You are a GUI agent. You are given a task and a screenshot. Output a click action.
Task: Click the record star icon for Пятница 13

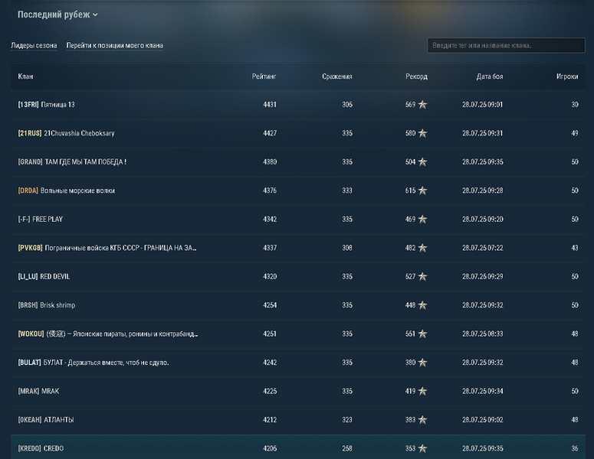click(422, 105)
